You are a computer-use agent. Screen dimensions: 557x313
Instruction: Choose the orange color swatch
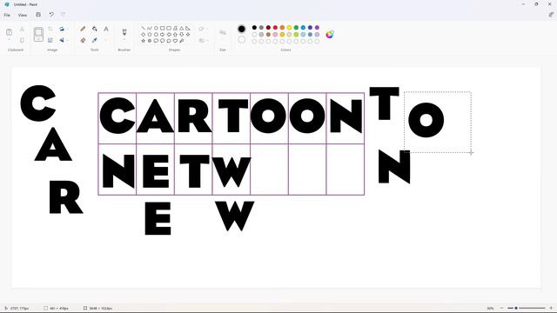282,27
